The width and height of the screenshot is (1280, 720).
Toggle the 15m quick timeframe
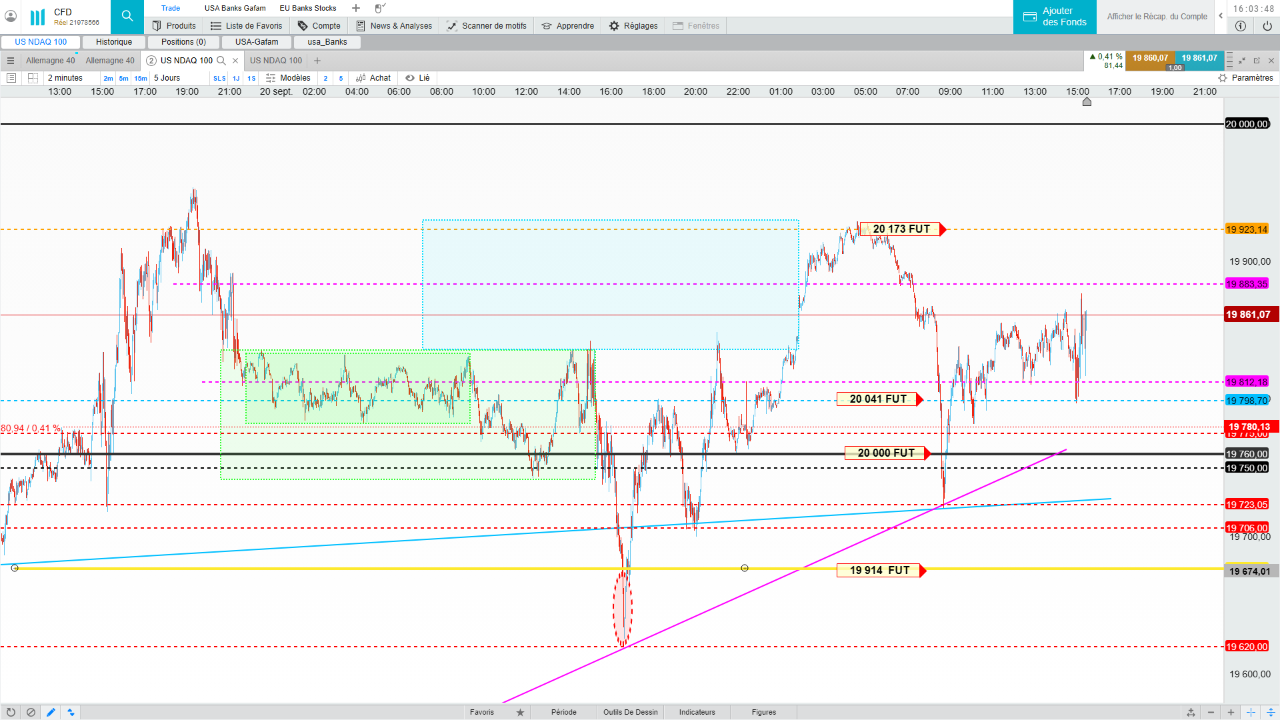[x=141, y=78]
